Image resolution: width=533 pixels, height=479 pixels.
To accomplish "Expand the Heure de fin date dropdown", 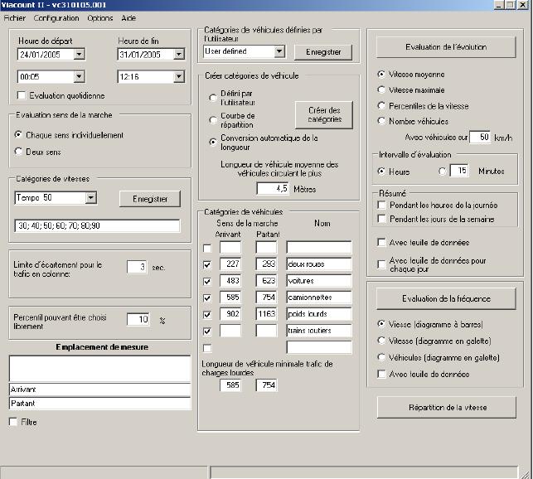I will point(178,55).
